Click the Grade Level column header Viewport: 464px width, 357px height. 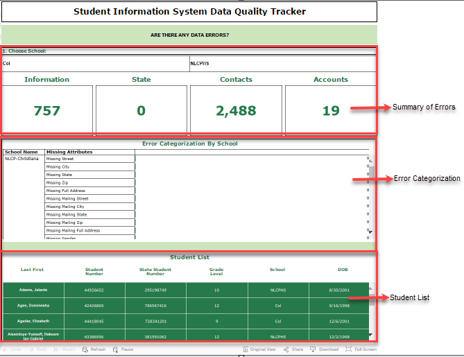pyautogui.click(x=216, y=272)
